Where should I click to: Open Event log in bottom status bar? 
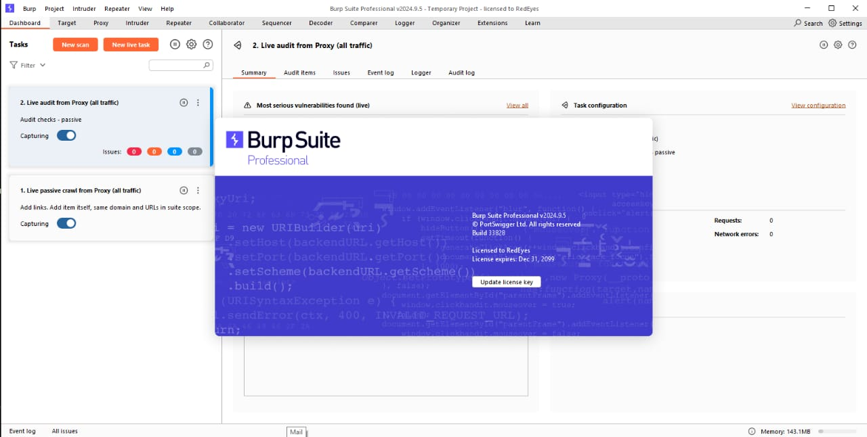coord(22,431)
